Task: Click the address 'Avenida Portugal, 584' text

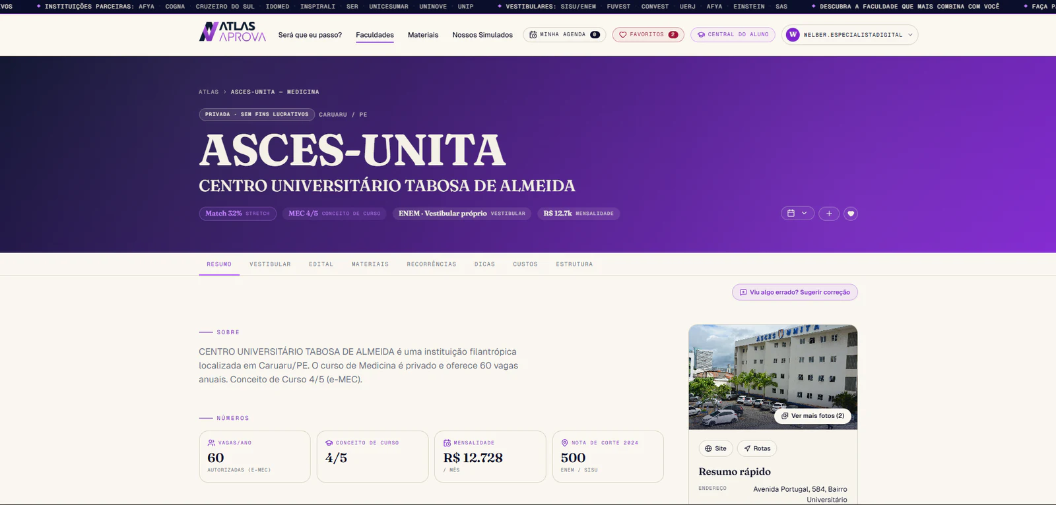Action: pos(800,494)
